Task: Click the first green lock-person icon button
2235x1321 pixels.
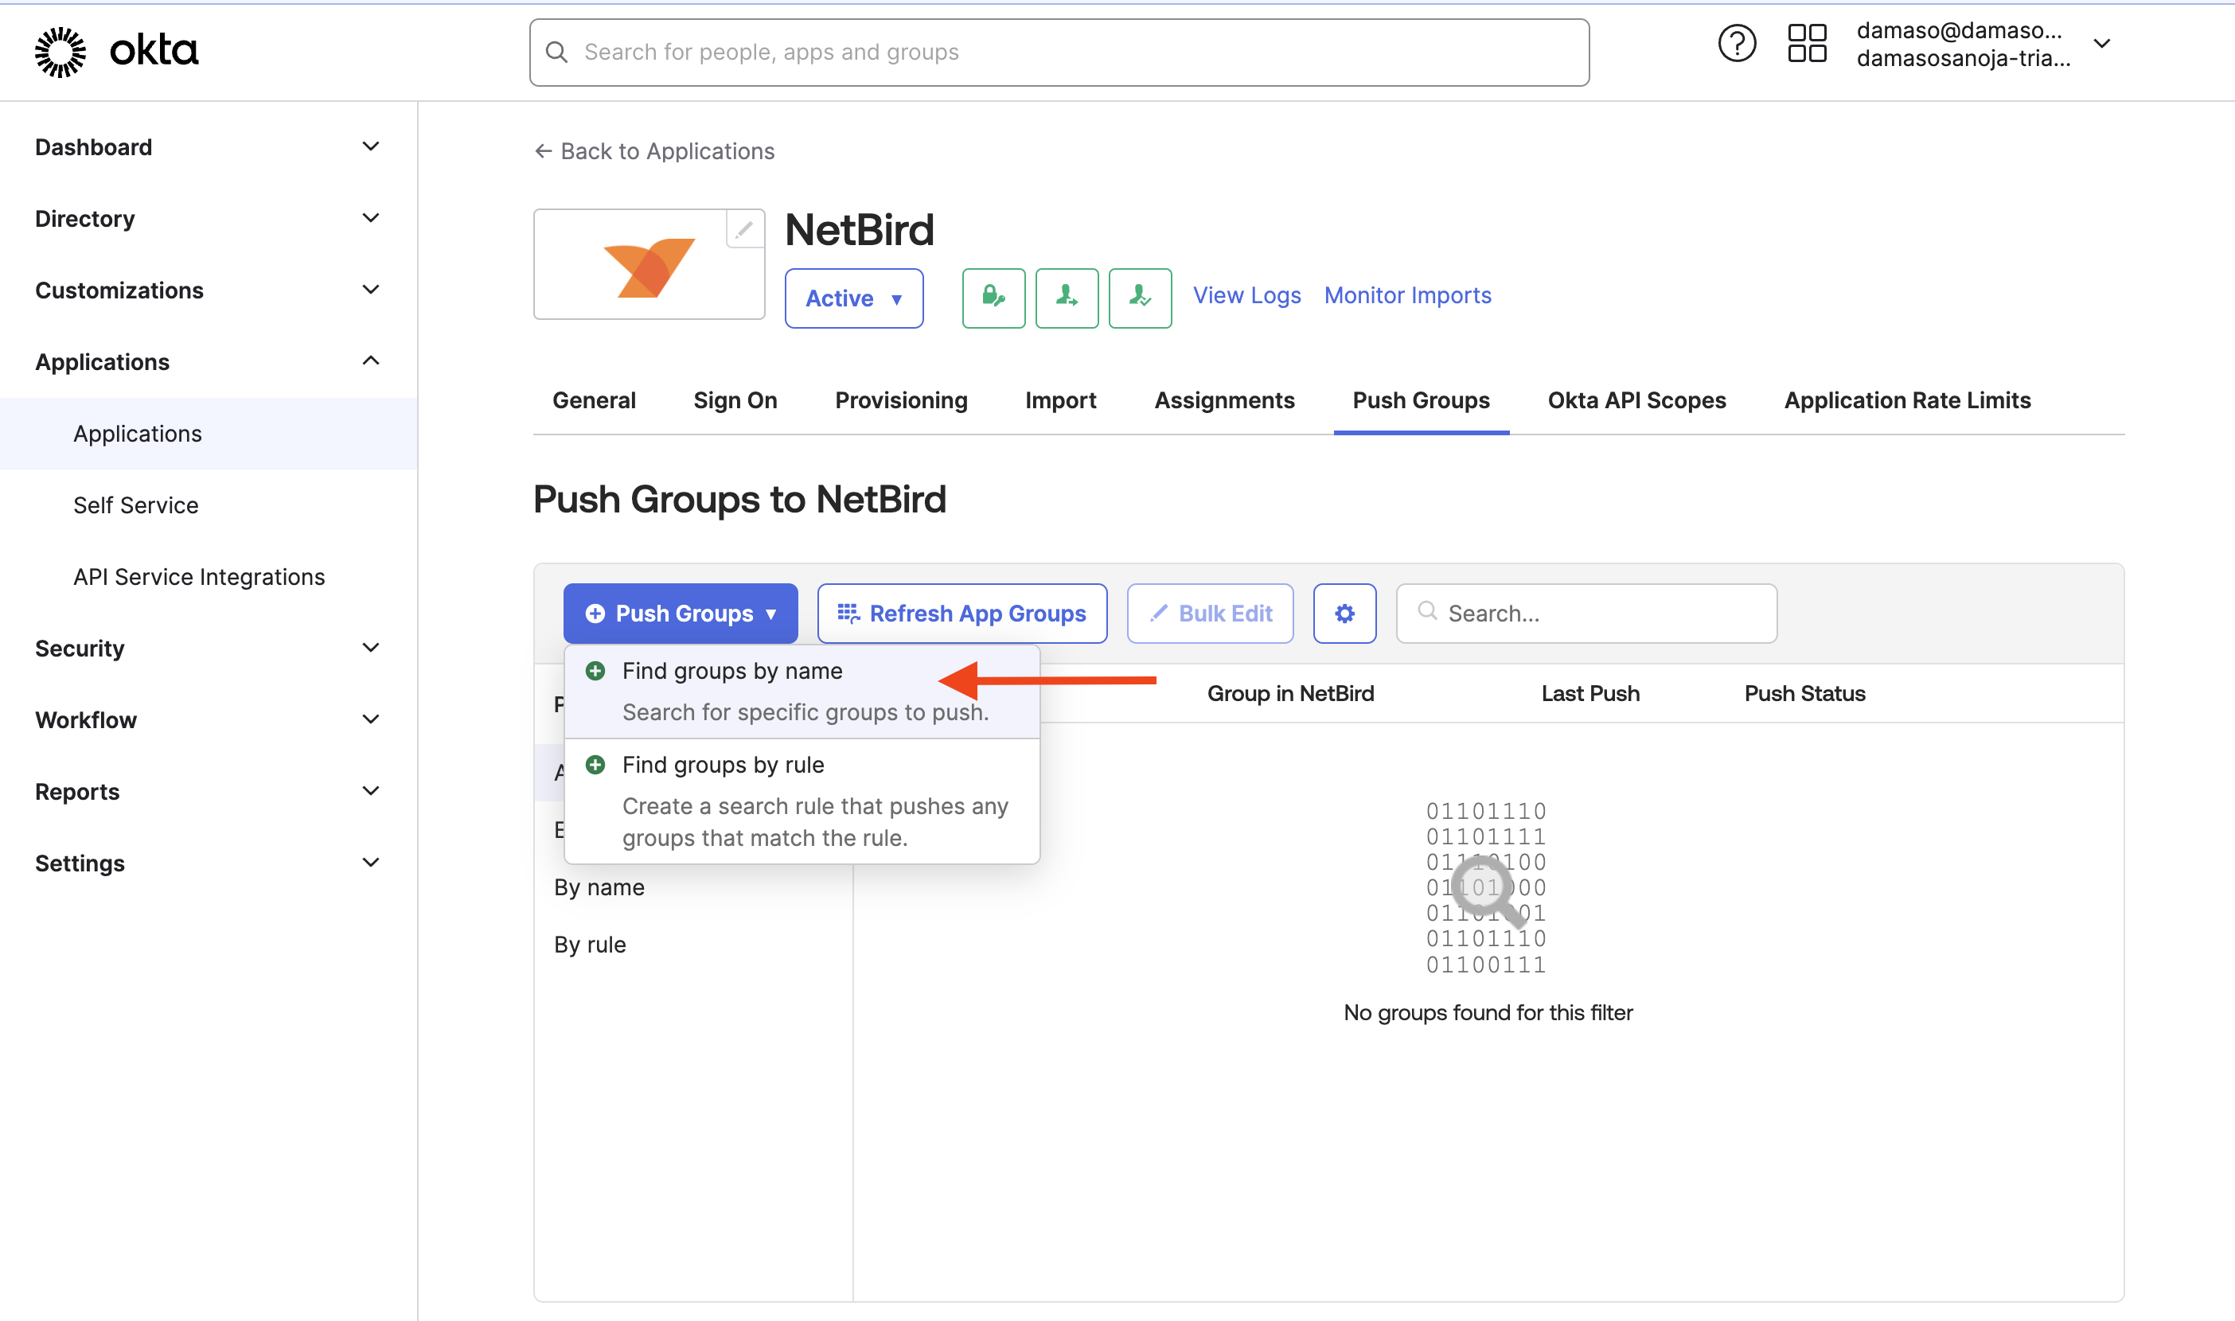Action: click(993, 298)
